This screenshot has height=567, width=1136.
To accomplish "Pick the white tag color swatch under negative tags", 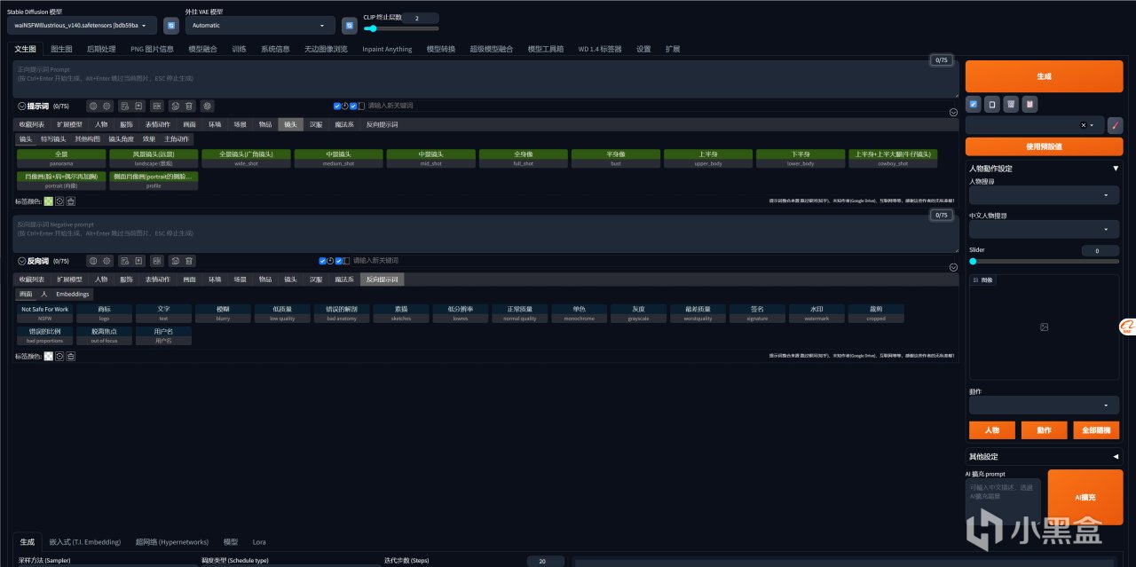I will pos(49,356).
